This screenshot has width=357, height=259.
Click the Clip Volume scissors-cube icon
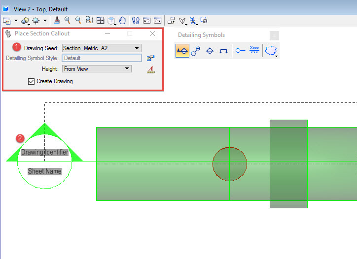193,21
